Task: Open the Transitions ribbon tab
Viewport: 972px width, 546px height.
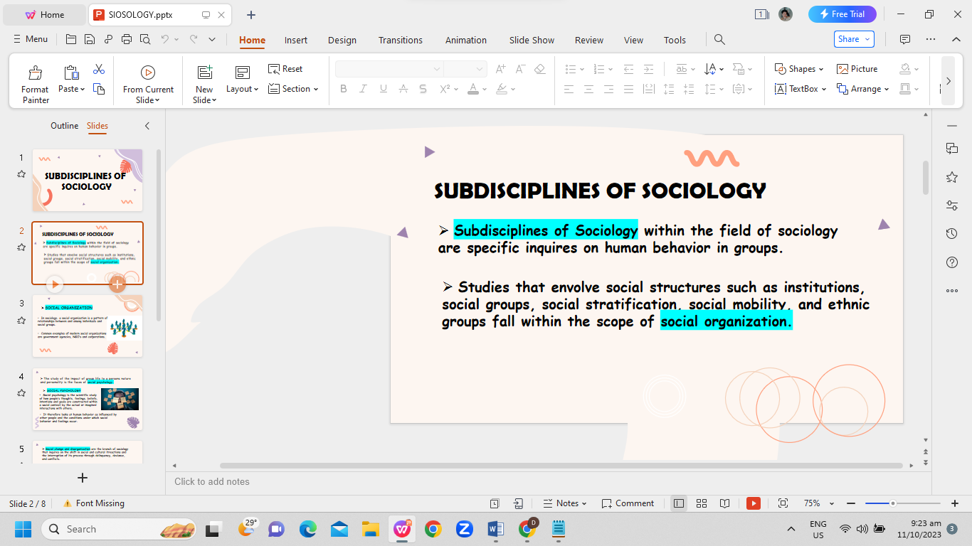Action: (401, 40)
